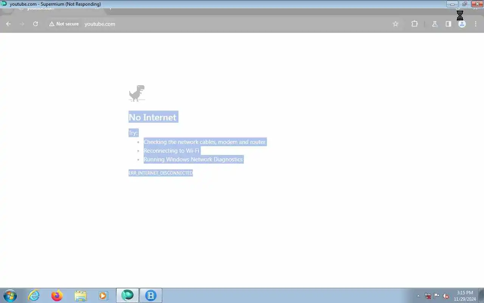Click the Supermium title bar app icon

click(4, 4)
